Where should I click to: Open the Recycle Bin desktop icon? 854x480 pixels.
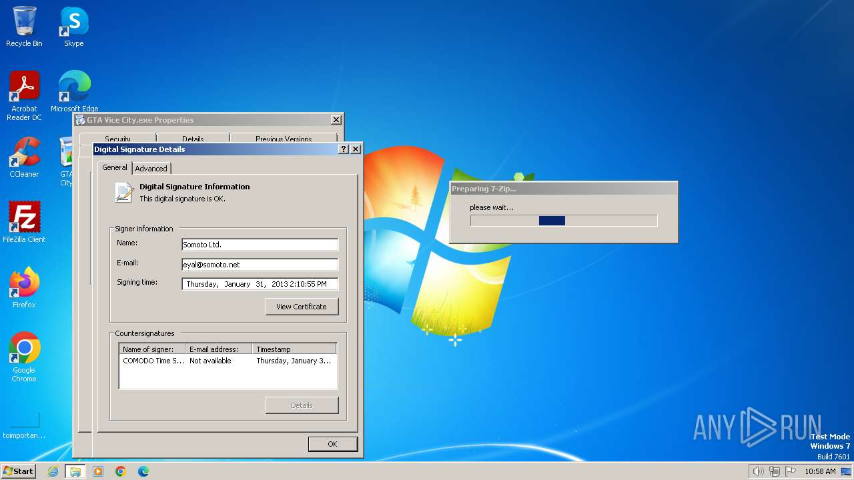point(24,27)
